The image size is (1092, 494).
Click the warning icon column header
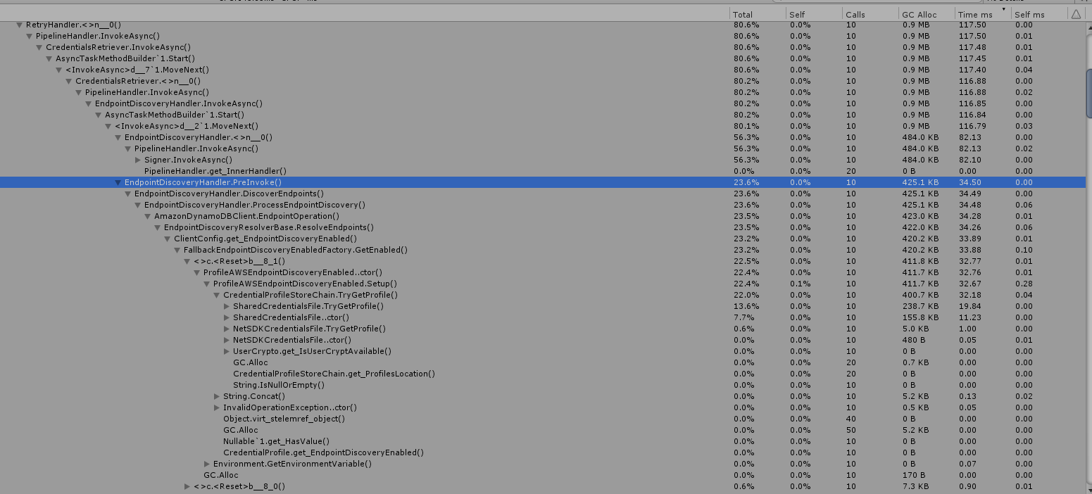point(1076,14)
